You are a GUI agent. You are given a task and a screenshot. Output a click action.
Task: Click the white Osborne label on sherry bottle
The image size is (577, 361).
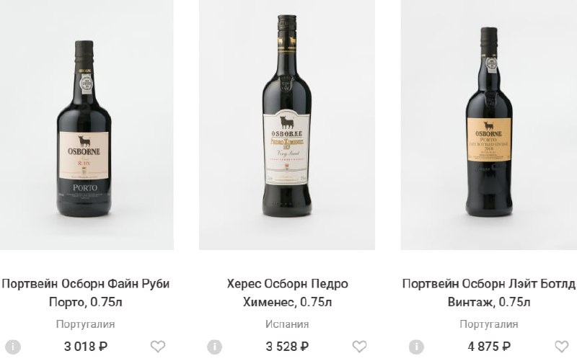[x=287, y=148]
